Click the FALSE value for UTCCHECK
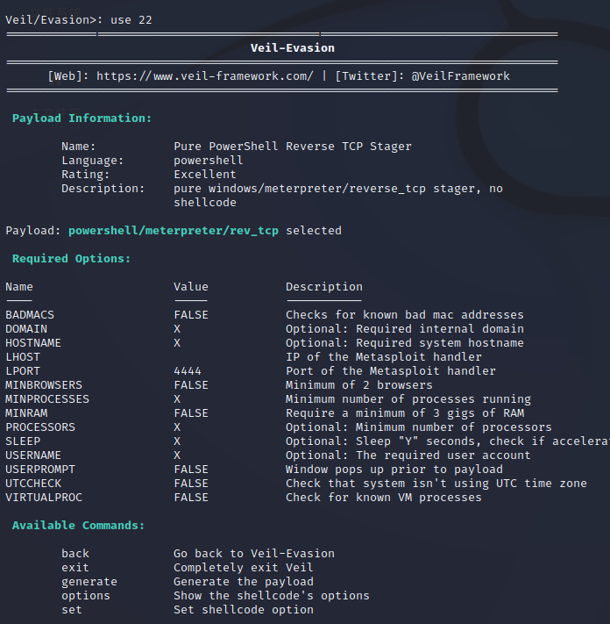Viewport: 610px width, 624px height. coord(191,483)
